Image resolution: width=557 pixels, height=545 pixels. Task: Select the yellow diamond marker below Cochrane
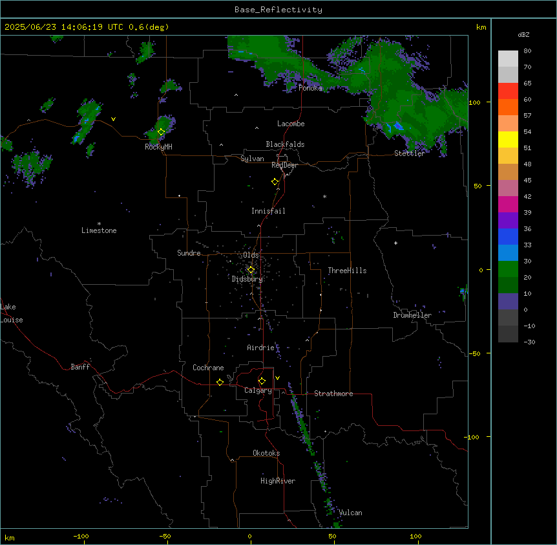pos(220,382)
